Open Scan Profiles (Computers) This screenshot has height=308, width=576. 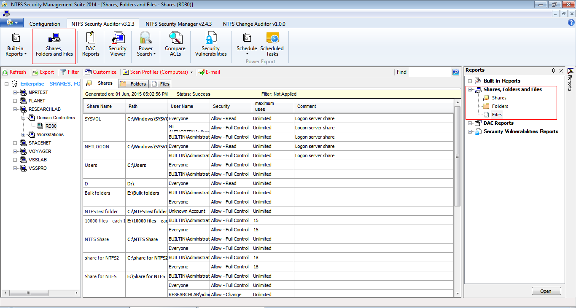pyautogui.click(x=155, y=72)
